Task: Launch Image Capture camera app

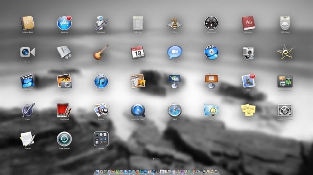Action: [x=248, y=52]
